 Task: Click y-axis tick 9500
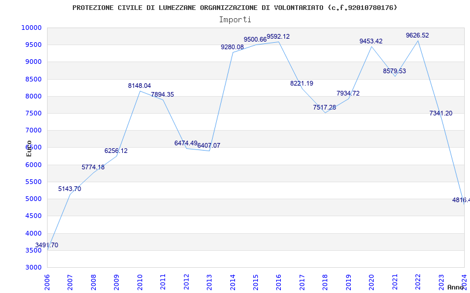tap(33, 45)
